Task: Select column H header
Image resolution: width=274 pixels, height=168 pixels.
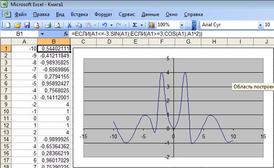Action: tap(214, 42)
